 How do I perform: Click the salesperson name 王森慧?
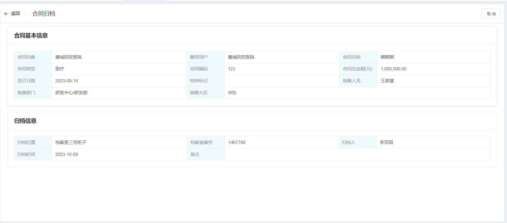click(387, 81)
